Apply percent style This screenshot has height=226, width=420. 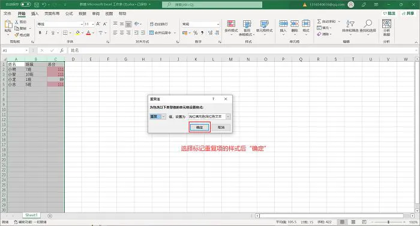point(196,32)
